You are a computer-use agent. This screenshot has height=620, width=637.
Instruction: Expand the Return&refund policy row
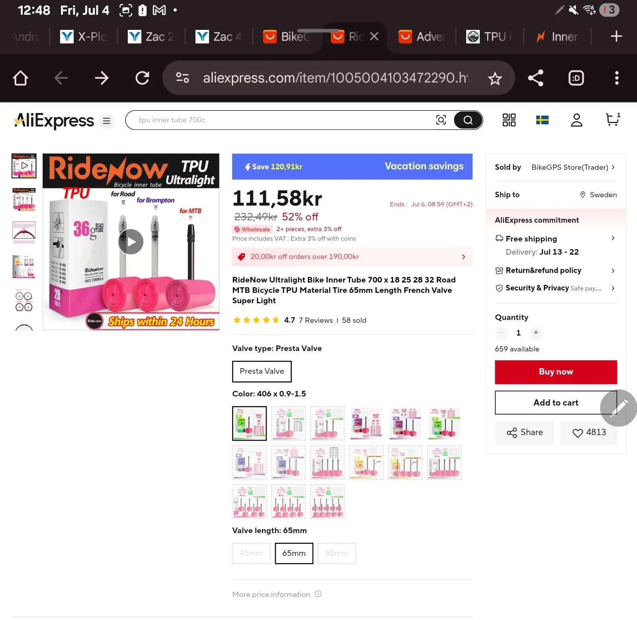click(556, 271)
